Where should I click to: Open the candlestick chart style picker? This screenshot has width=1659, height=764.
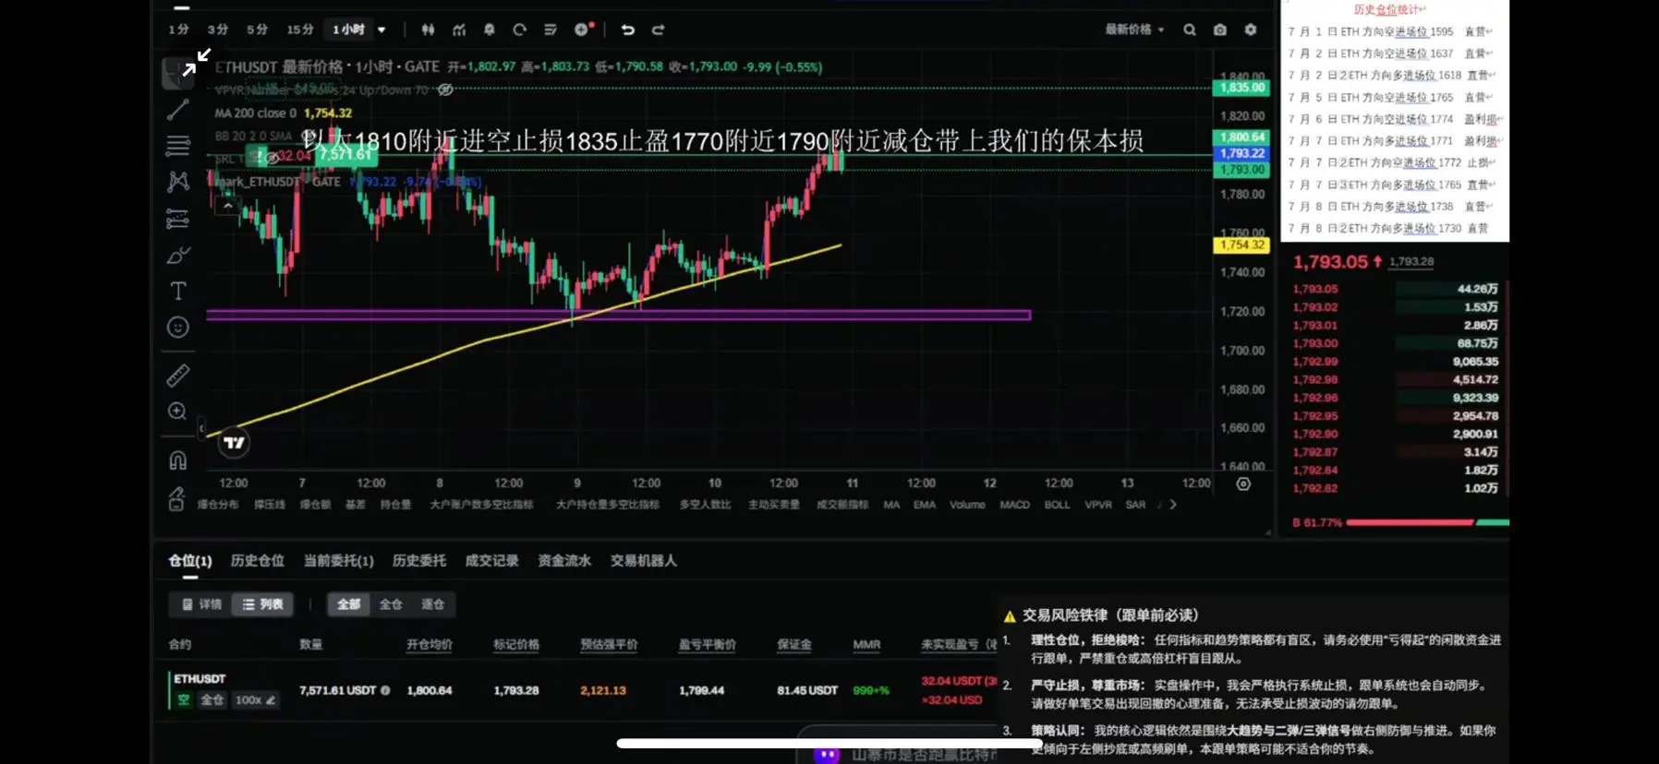tap(428, 30)
